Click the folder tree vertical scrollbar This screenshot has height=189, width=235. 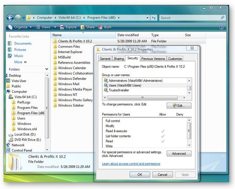[x=47, y=108]
